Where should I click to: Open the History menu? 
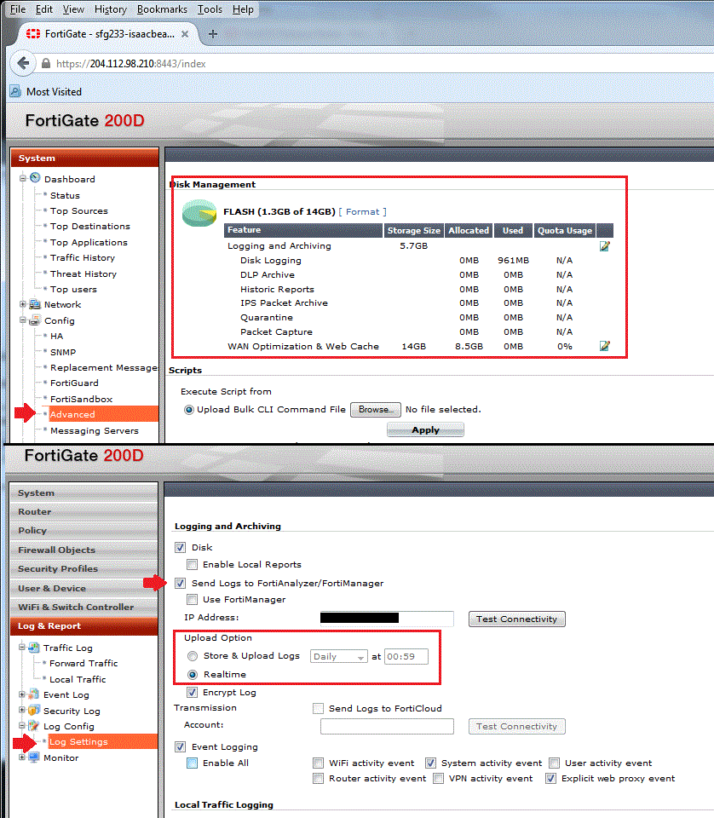pos(111,9)
